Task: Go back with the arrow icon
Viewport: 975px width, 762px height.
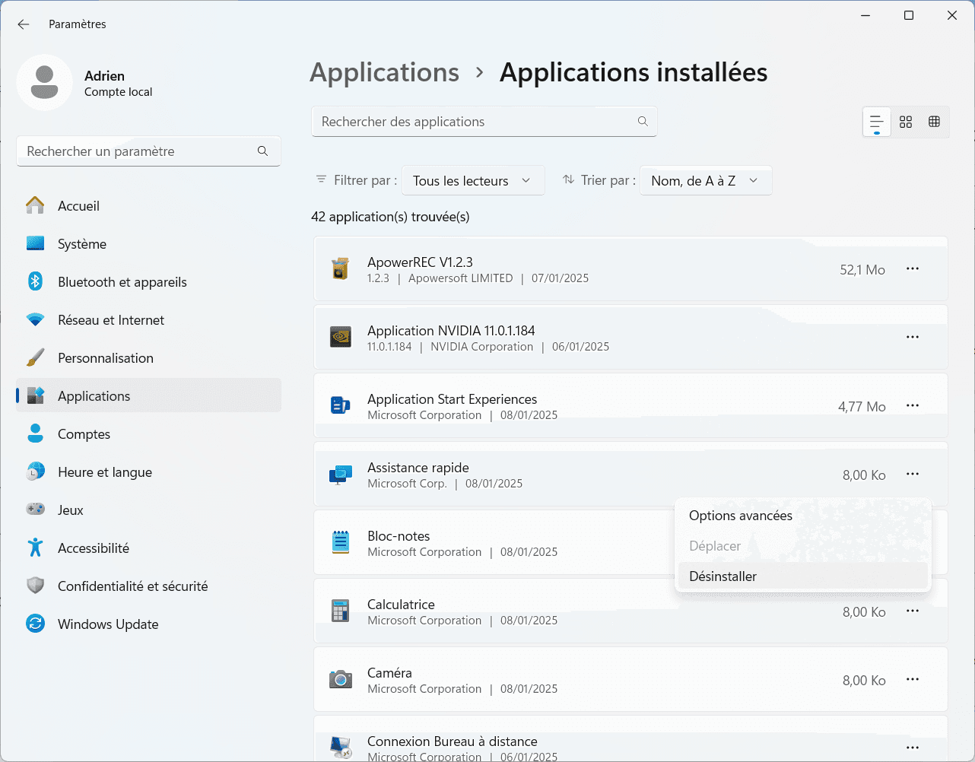Action: pos(24,24)
